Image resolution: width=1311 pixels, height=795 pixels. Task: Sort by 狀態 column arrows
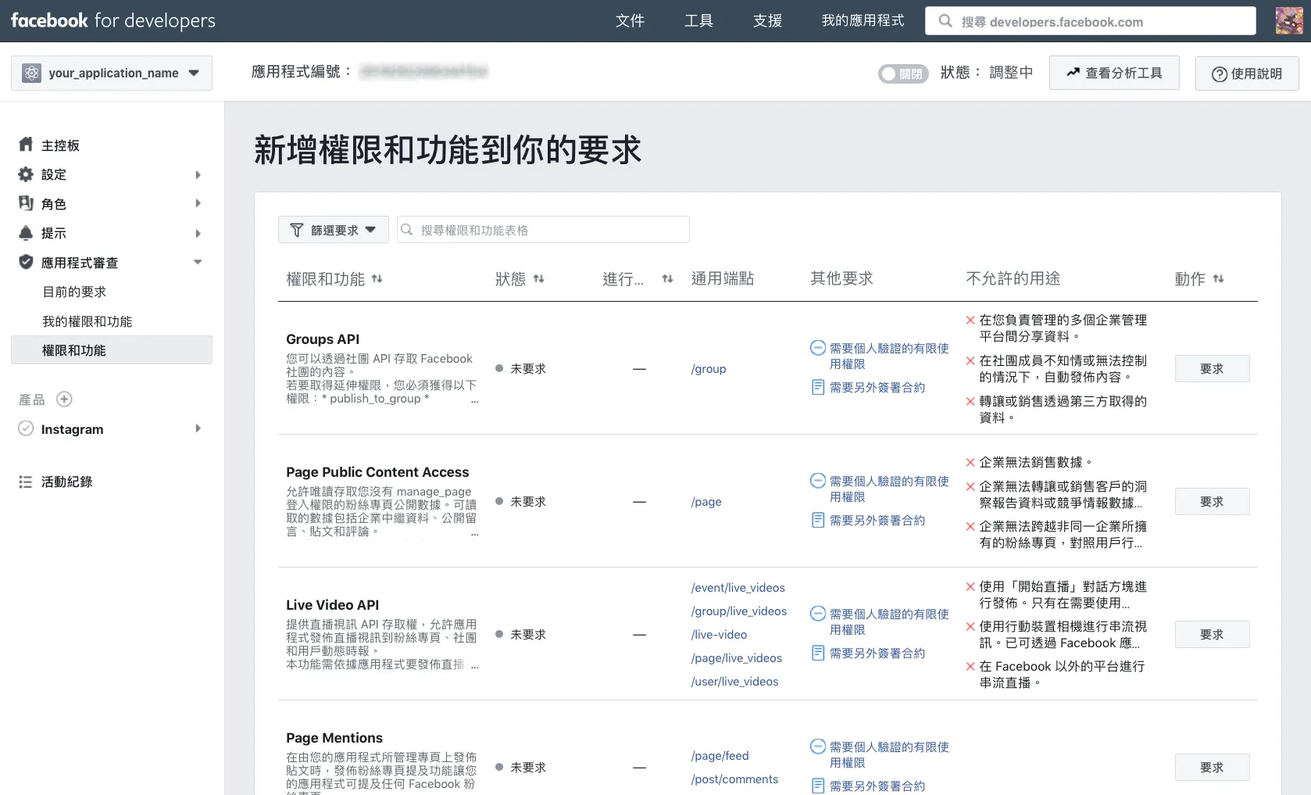pyautogui.click(x=539, y=278)
